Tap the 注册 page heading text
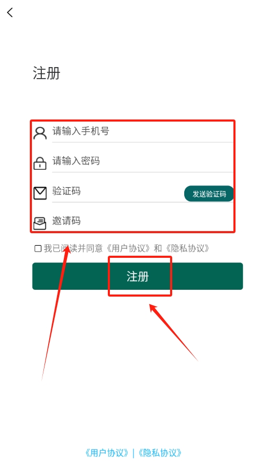Viewport: 269px width, 469px height. [x=47, y=73]
